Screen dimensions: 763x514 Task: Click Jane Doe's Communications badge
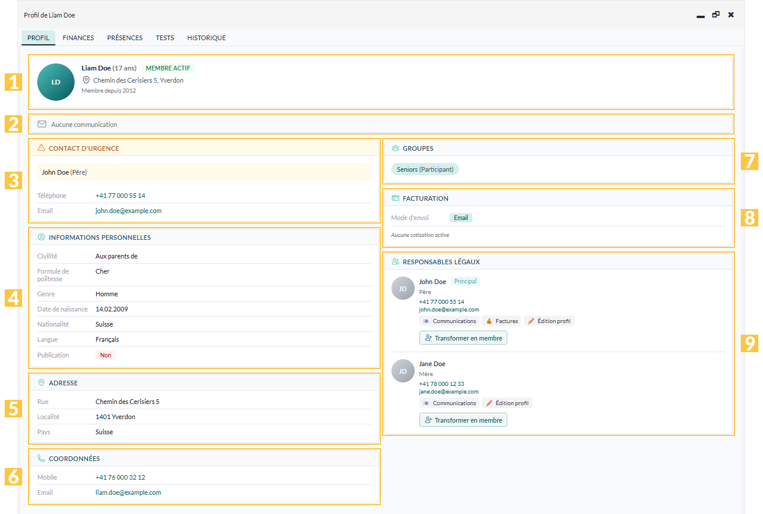pyautogui.click(x=449, y=403)
